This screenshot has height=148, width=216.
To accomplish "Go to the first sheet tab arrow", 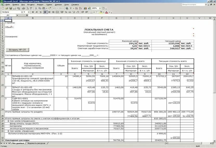I will (x=2, y=143).
